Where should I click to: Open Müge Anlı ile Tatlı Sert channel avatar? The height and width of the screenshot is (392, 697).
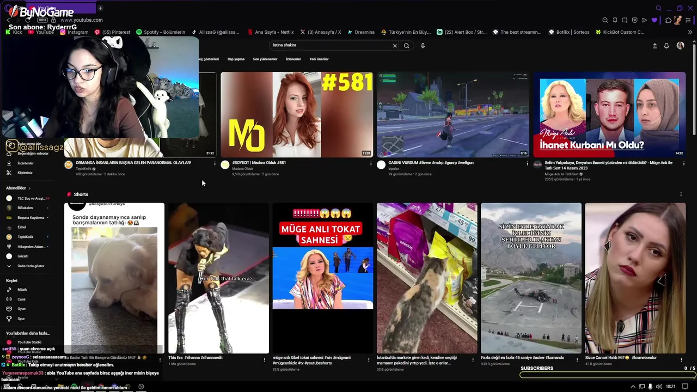(x=537, y=164)
